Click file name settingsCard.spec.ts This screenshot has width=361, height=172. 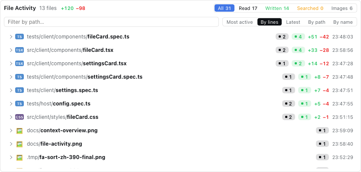point(115,77)
